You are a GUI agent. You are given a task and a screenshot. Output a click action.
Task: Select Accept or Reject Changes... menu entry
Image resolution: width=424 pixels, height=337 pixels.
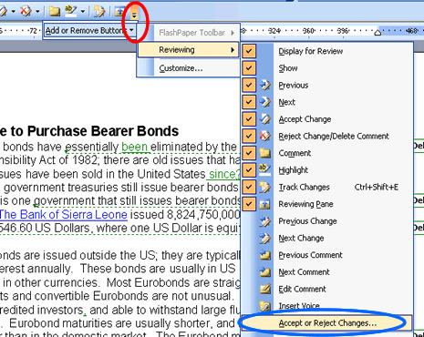(x=326, y=323)
